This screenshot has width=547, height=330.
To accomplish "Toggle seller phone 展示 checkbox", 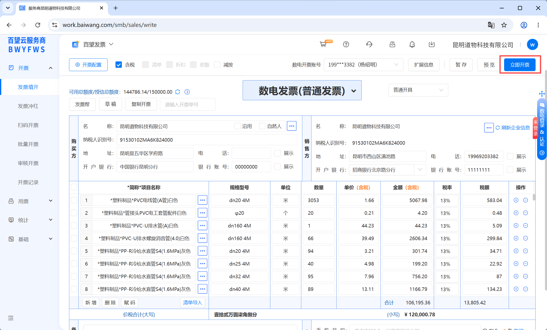I will coord(510,156).
